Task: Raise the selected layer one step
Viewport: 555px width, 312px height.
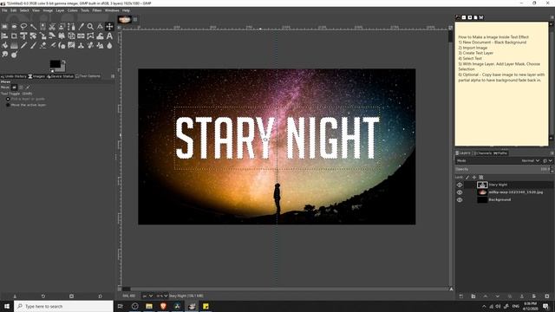Action: click(x=486, y=296)
